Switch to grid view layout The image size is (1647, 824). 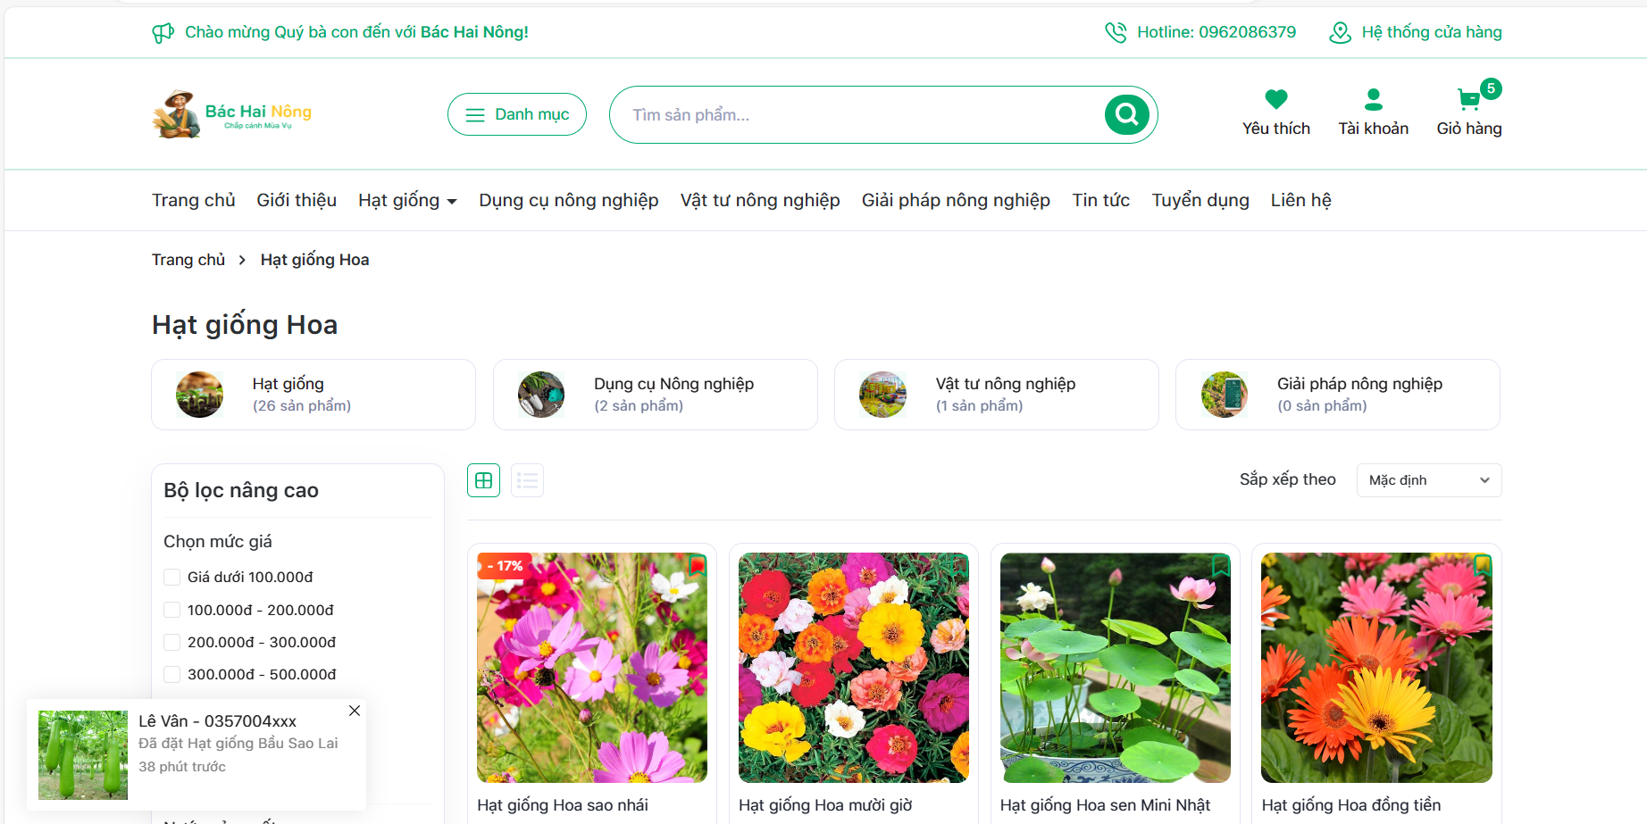483,480
